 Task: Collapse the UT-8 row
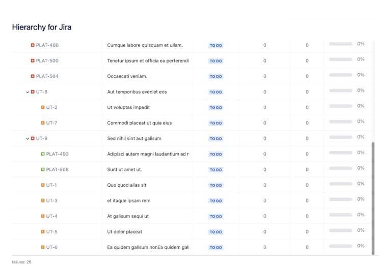28,92
